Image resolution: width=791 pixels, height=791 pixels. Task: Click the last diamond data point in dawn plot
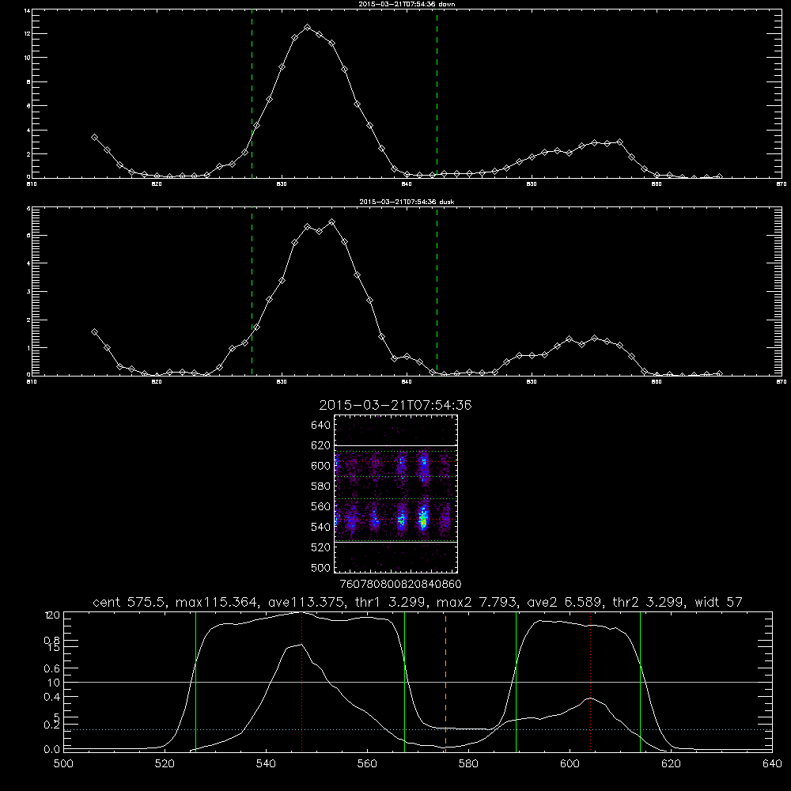click(719, 176)
